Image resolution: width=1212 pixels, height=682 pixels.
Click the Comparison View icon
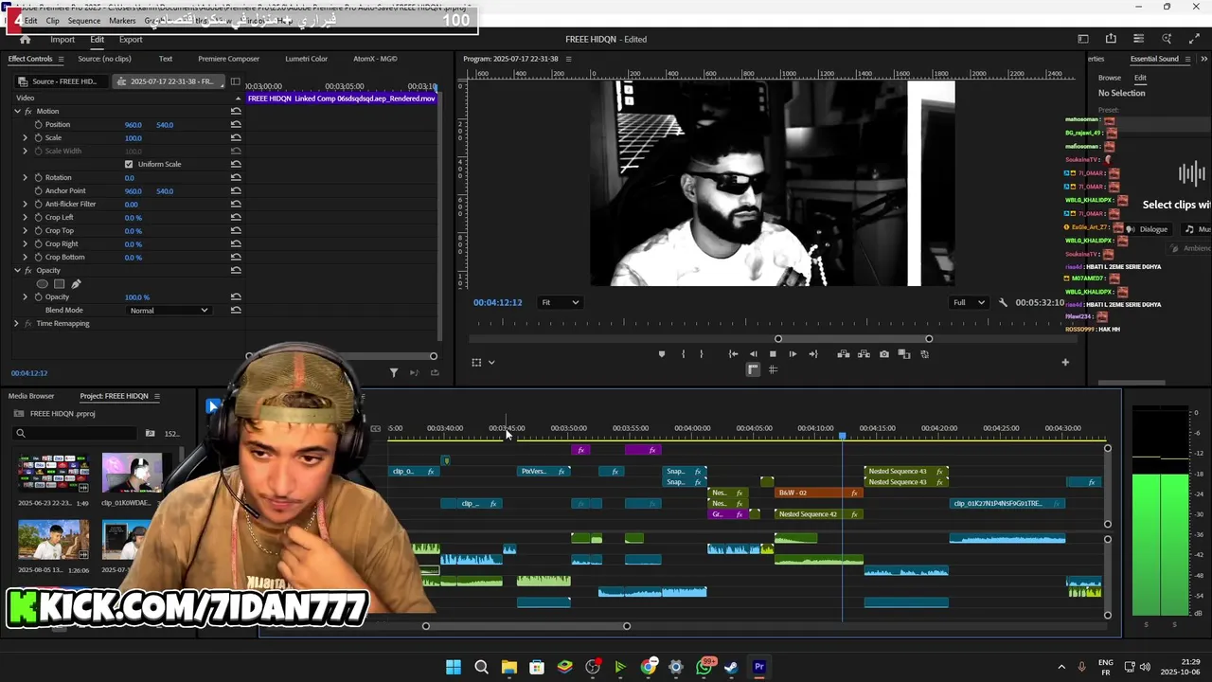[x=904, y=354]
